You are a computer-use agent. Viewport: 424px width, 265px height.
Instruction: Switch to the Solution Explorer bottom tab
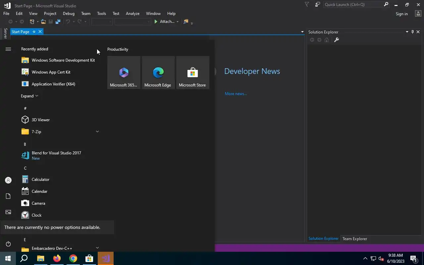pyautogui.click(x=324, y=238)
